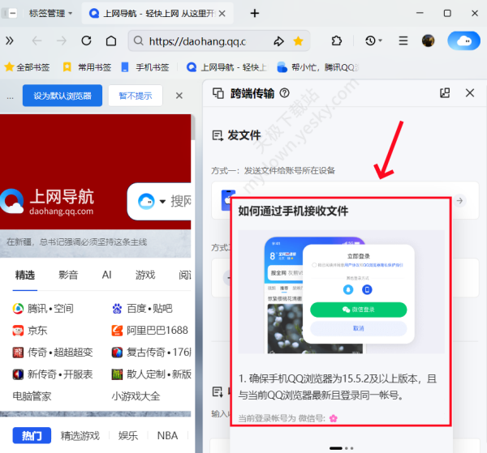Pop out the 跨端传输 panel
Image resolution: width=487 pixels, height=453 pixels.
click(444, 93)
